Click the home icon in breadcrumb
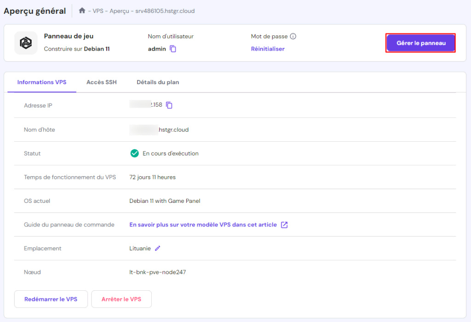 pos(82,11)
